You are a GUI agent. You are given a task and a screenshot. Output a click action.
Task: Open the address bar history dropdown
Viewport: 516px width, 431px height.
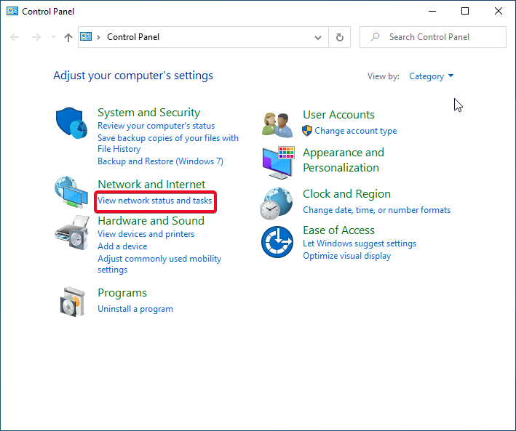click(x=318, y=37)
